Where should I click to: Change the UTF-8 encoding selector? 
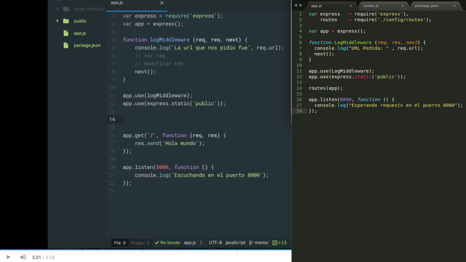point(215,243)
